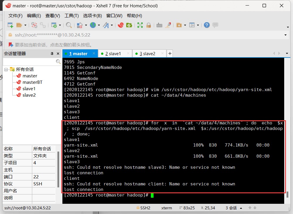The width and height of the screenshot is (293, 214).
Task: Add a new tab with plus button
Action: pos(170,53)
